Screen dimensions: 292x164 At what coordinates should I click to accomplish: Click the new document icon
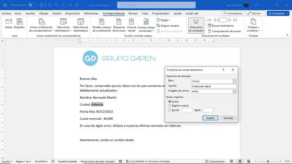pos(50,5)
